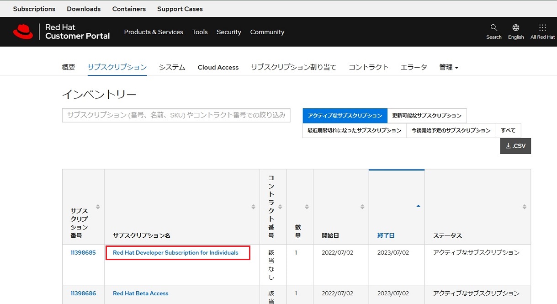Switch to the システム tab
The width and height of the screenshot is (557, 304).
click(x=172, y=67)
